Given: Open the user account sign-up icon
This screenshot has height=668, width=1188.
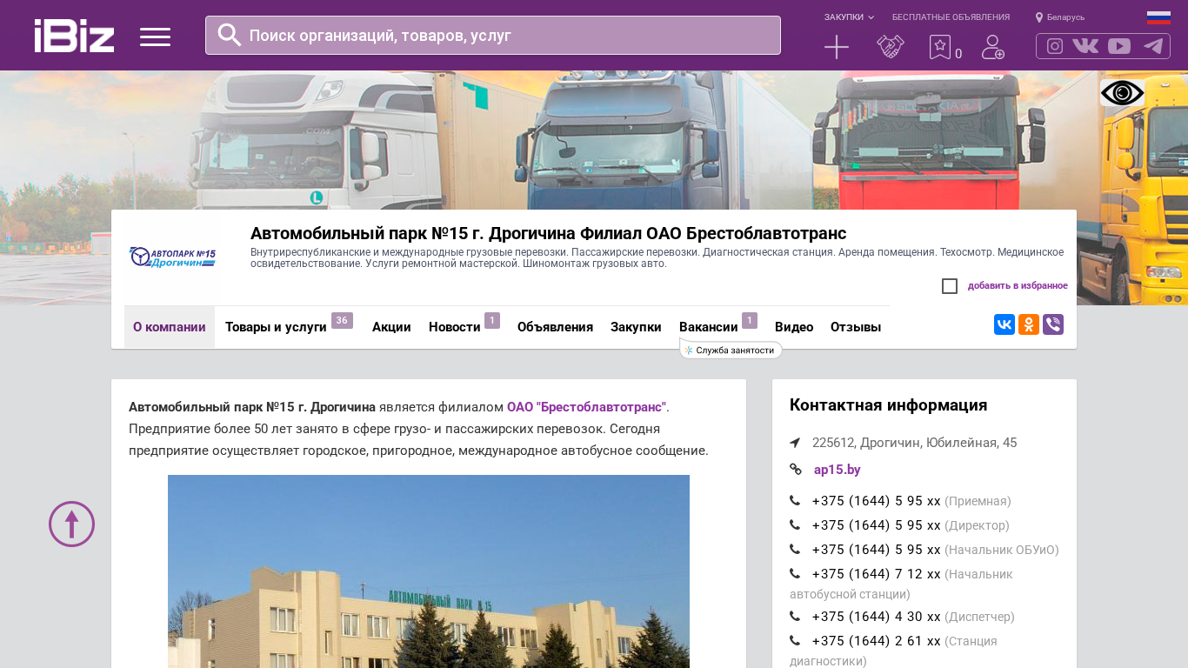Looking at the screenshot, I should 993,47.
